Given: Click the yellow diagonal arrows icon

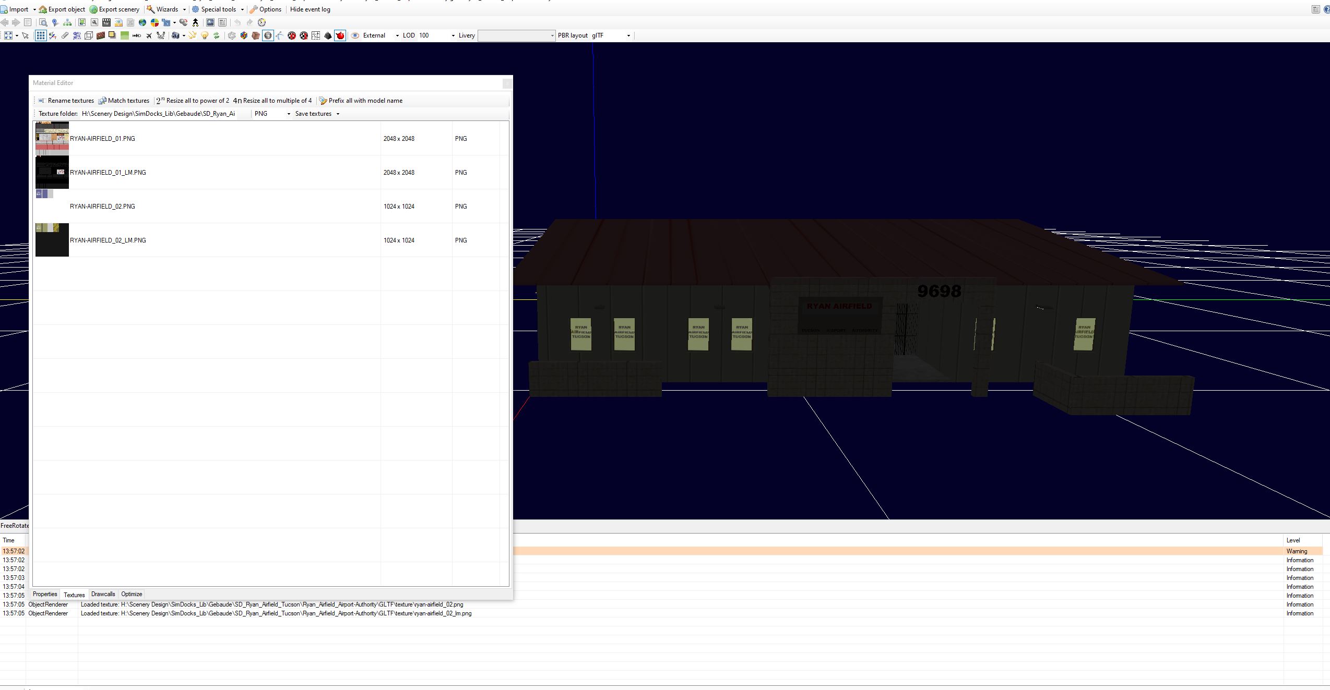Looking at the screenshot, I should click(x=192, y=35).
